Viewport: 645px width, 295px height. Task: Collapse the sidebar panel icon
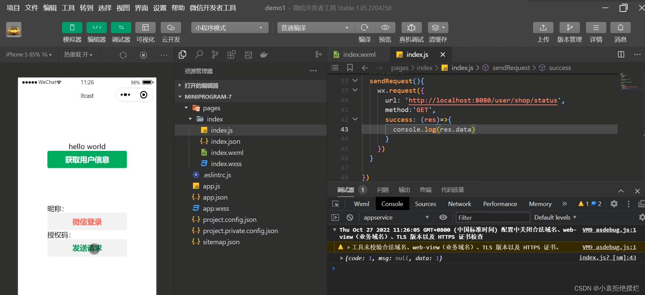coord(319,54)
